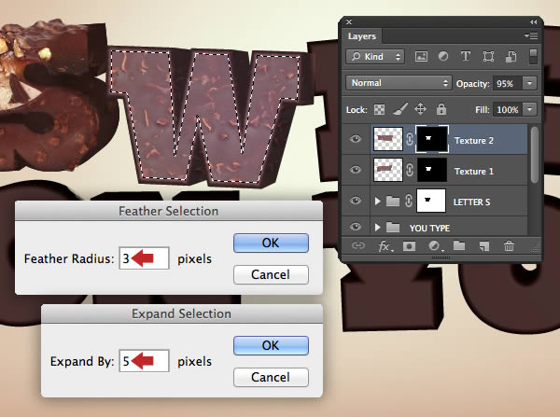Select the LETTER S group mask thumbnail
This screenshot has height=417, width=560.
[431, 201]
